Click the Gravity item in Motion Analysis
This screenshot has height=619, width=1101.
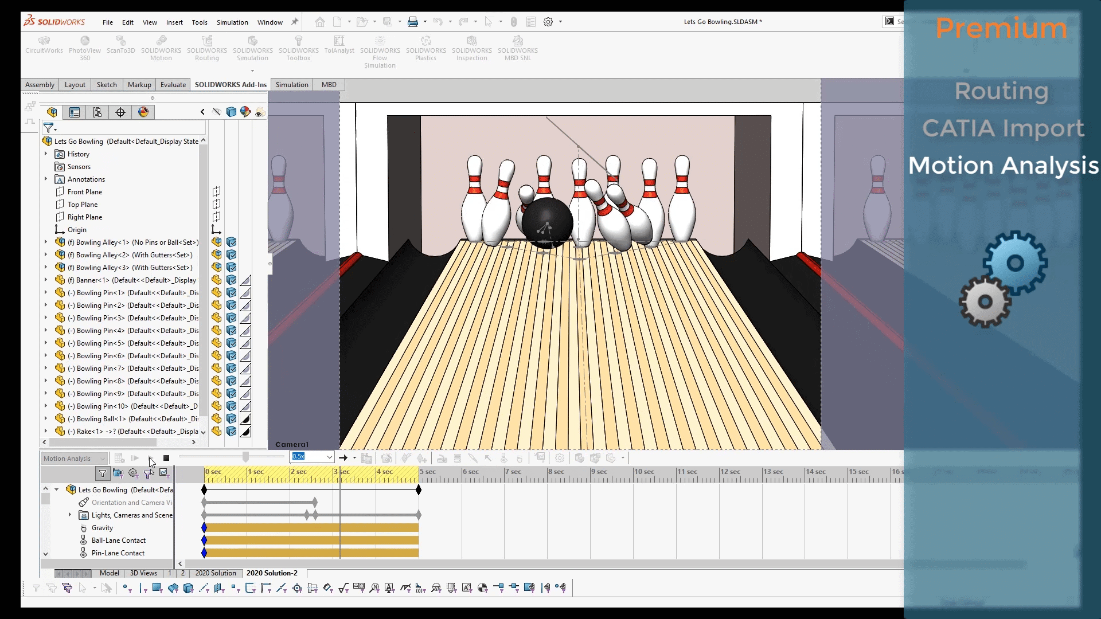tap(101, 527)
